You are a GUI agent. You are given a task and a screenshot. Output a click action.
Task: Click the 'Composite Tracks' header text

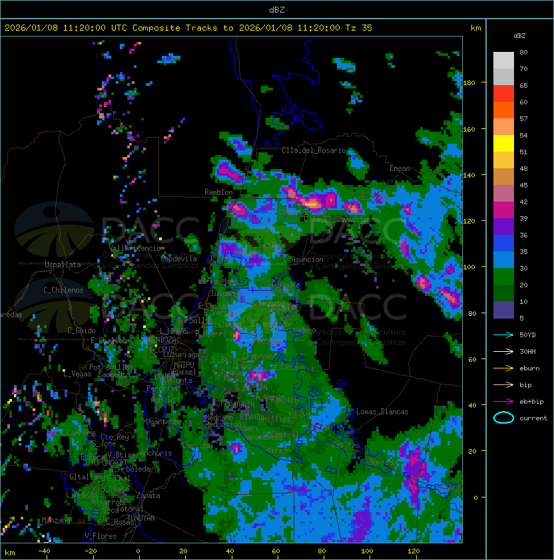coord(175,28)
